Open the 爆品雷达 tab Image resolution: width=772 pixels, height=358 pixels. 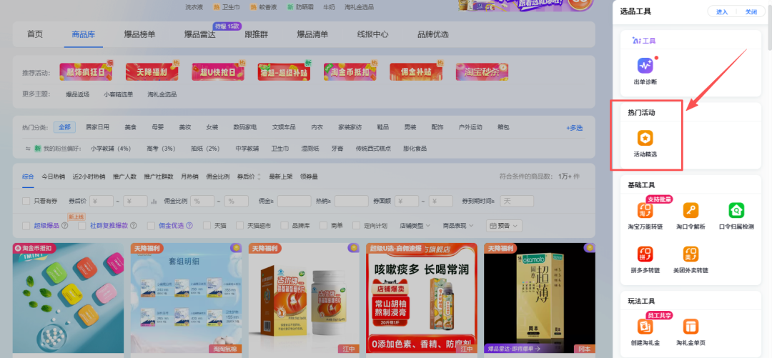tap(200, 34)
